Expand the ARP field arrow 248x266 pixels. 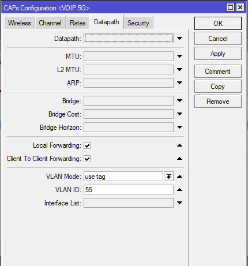coord(179,83)
